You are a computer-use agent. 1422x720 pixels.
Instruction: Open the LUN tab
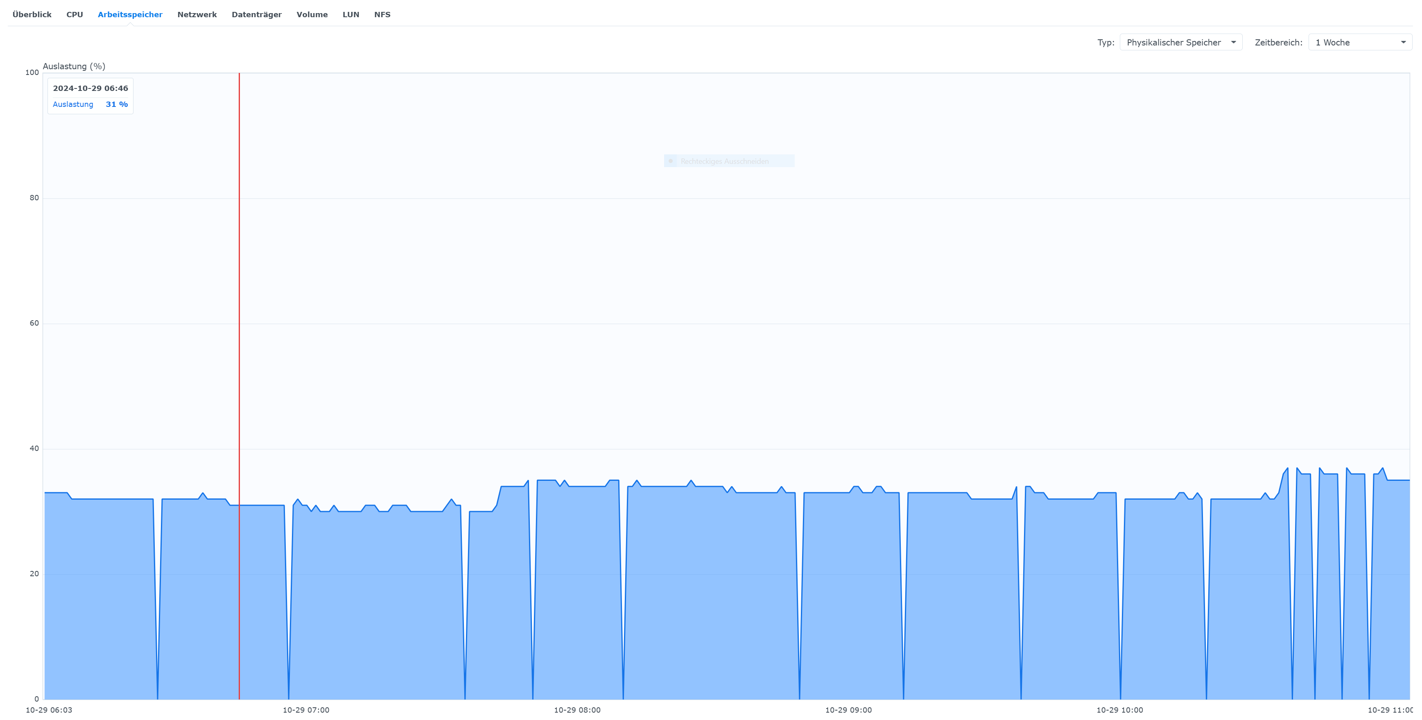350,14
